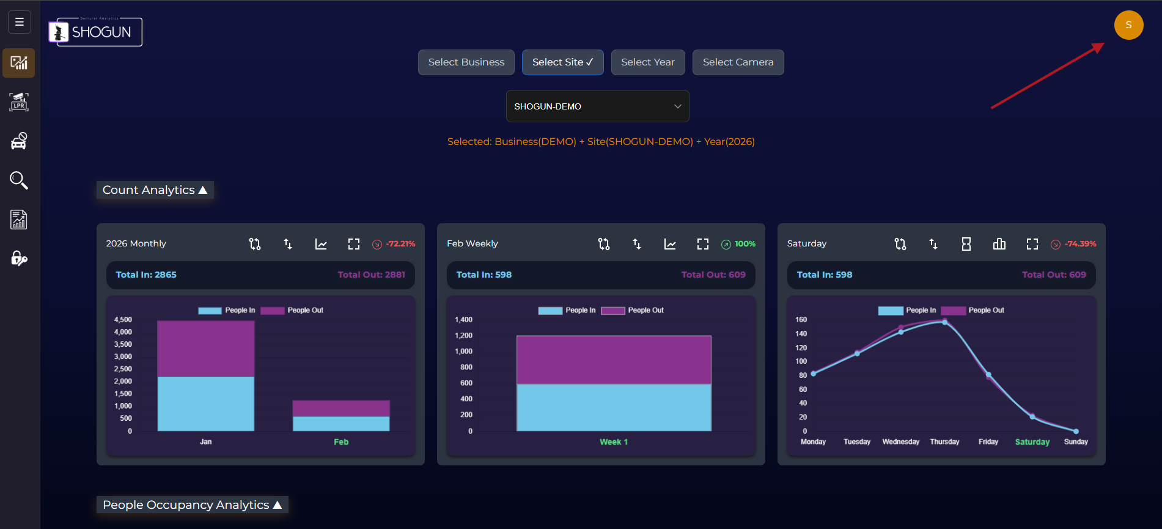The height and width of the screenshot is (529, 1162).
Task: Click the Select Camera button
Action: tap(737, 62)
